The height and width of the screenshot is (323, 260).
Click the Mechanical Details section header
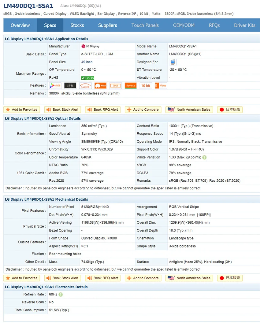pos(46,199)
